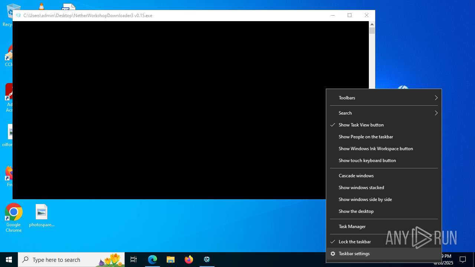This screenshot has width=475, height=267.
Task: Minimize the NetherWorkshopDownloader console window
Action: coord(333,15)
